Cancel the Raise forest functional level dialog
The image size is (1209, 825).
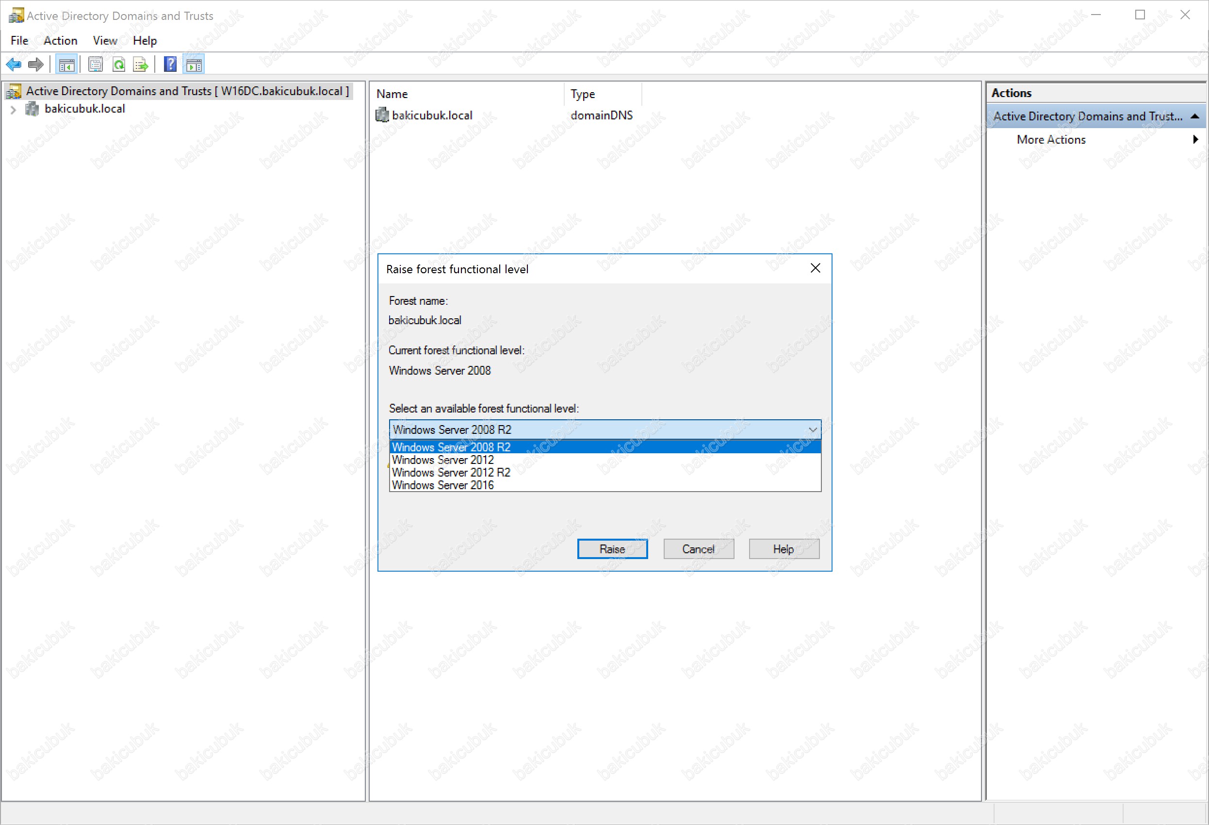point(699,549)
